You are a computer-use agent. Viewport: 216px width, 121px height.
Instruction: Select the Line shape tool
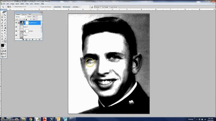click(5, 36)
